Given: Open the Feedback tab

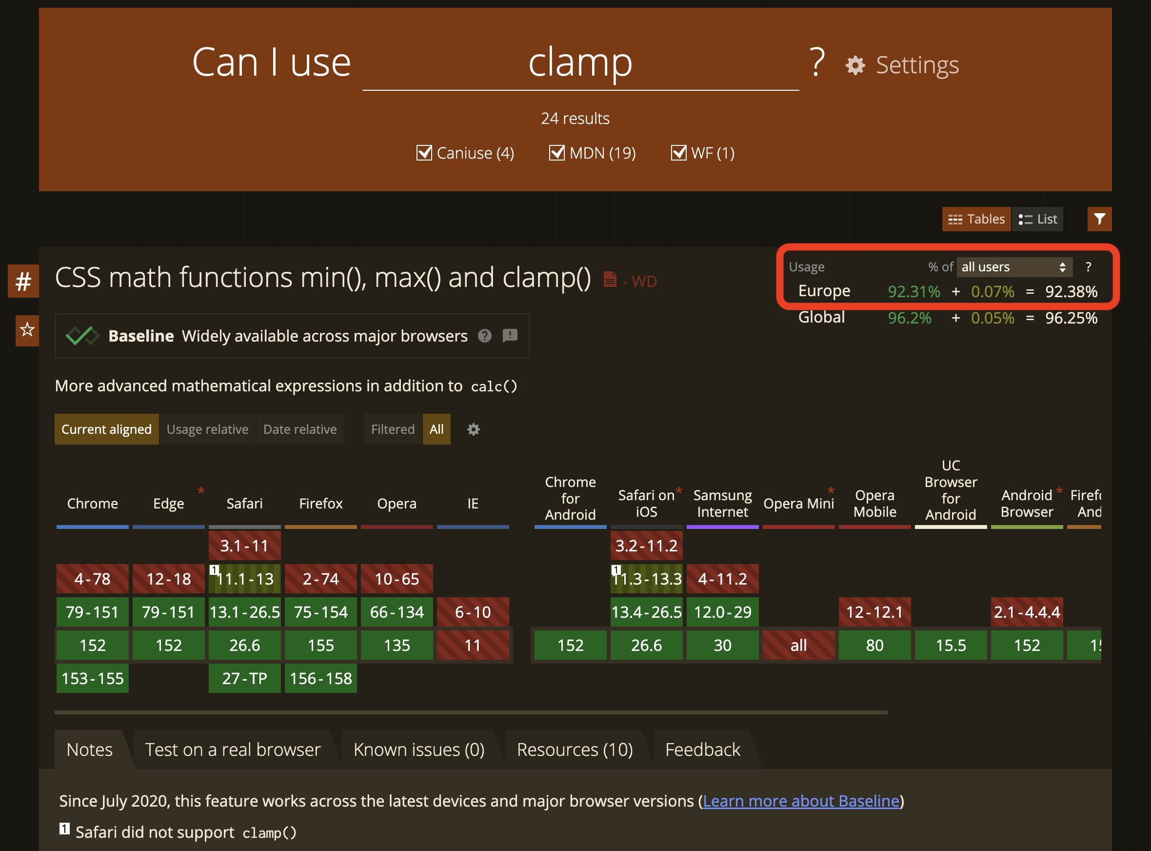Looking at the screenshot, I should coord(702,750).
